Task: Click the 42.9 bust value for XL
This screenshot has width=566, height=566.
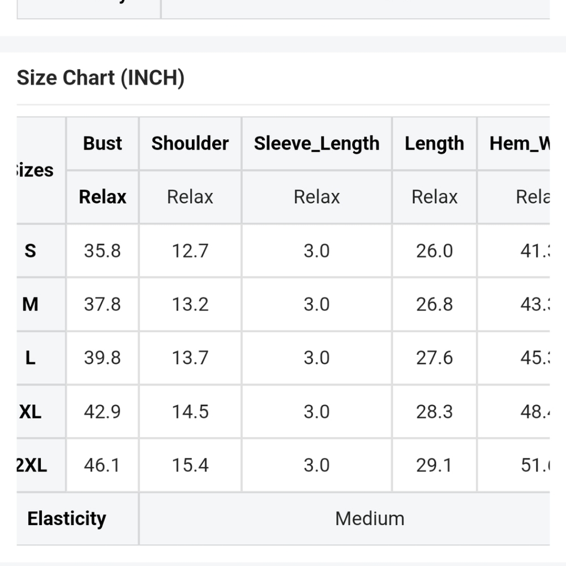Action: click(x=102, y=412)
